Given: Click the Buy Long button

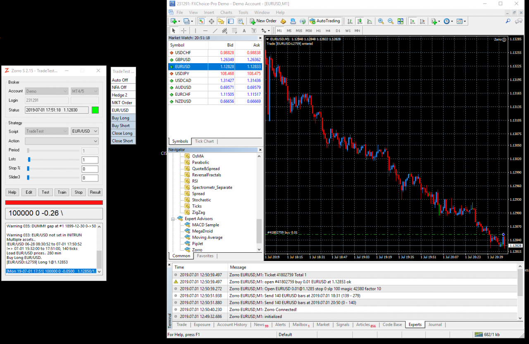Looking at the screenshot, I should pos(123,118).
